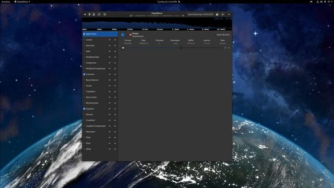Open the Limiter plugin page
This screenshot has height=188, width=334.
89,40
